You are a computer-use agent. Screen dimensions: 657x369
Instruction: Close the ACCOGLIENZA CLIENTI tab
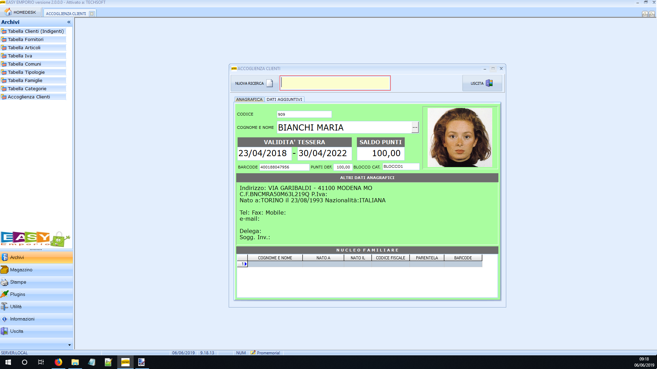pos(92,14)
